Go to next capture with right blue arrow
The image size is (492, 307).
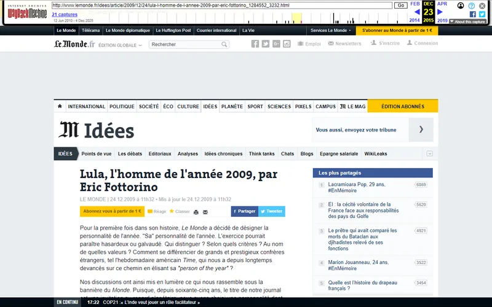[440, 12]
